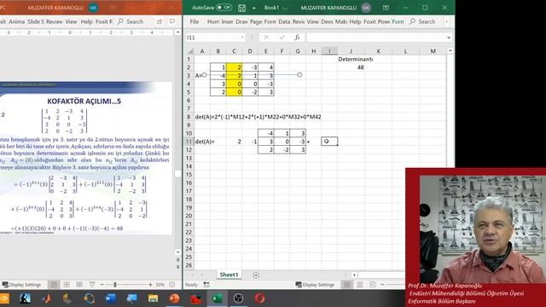The image size is (546, 307).
Task: Open Excel Ribbon Display Options icon
Action: coord(386,8)
